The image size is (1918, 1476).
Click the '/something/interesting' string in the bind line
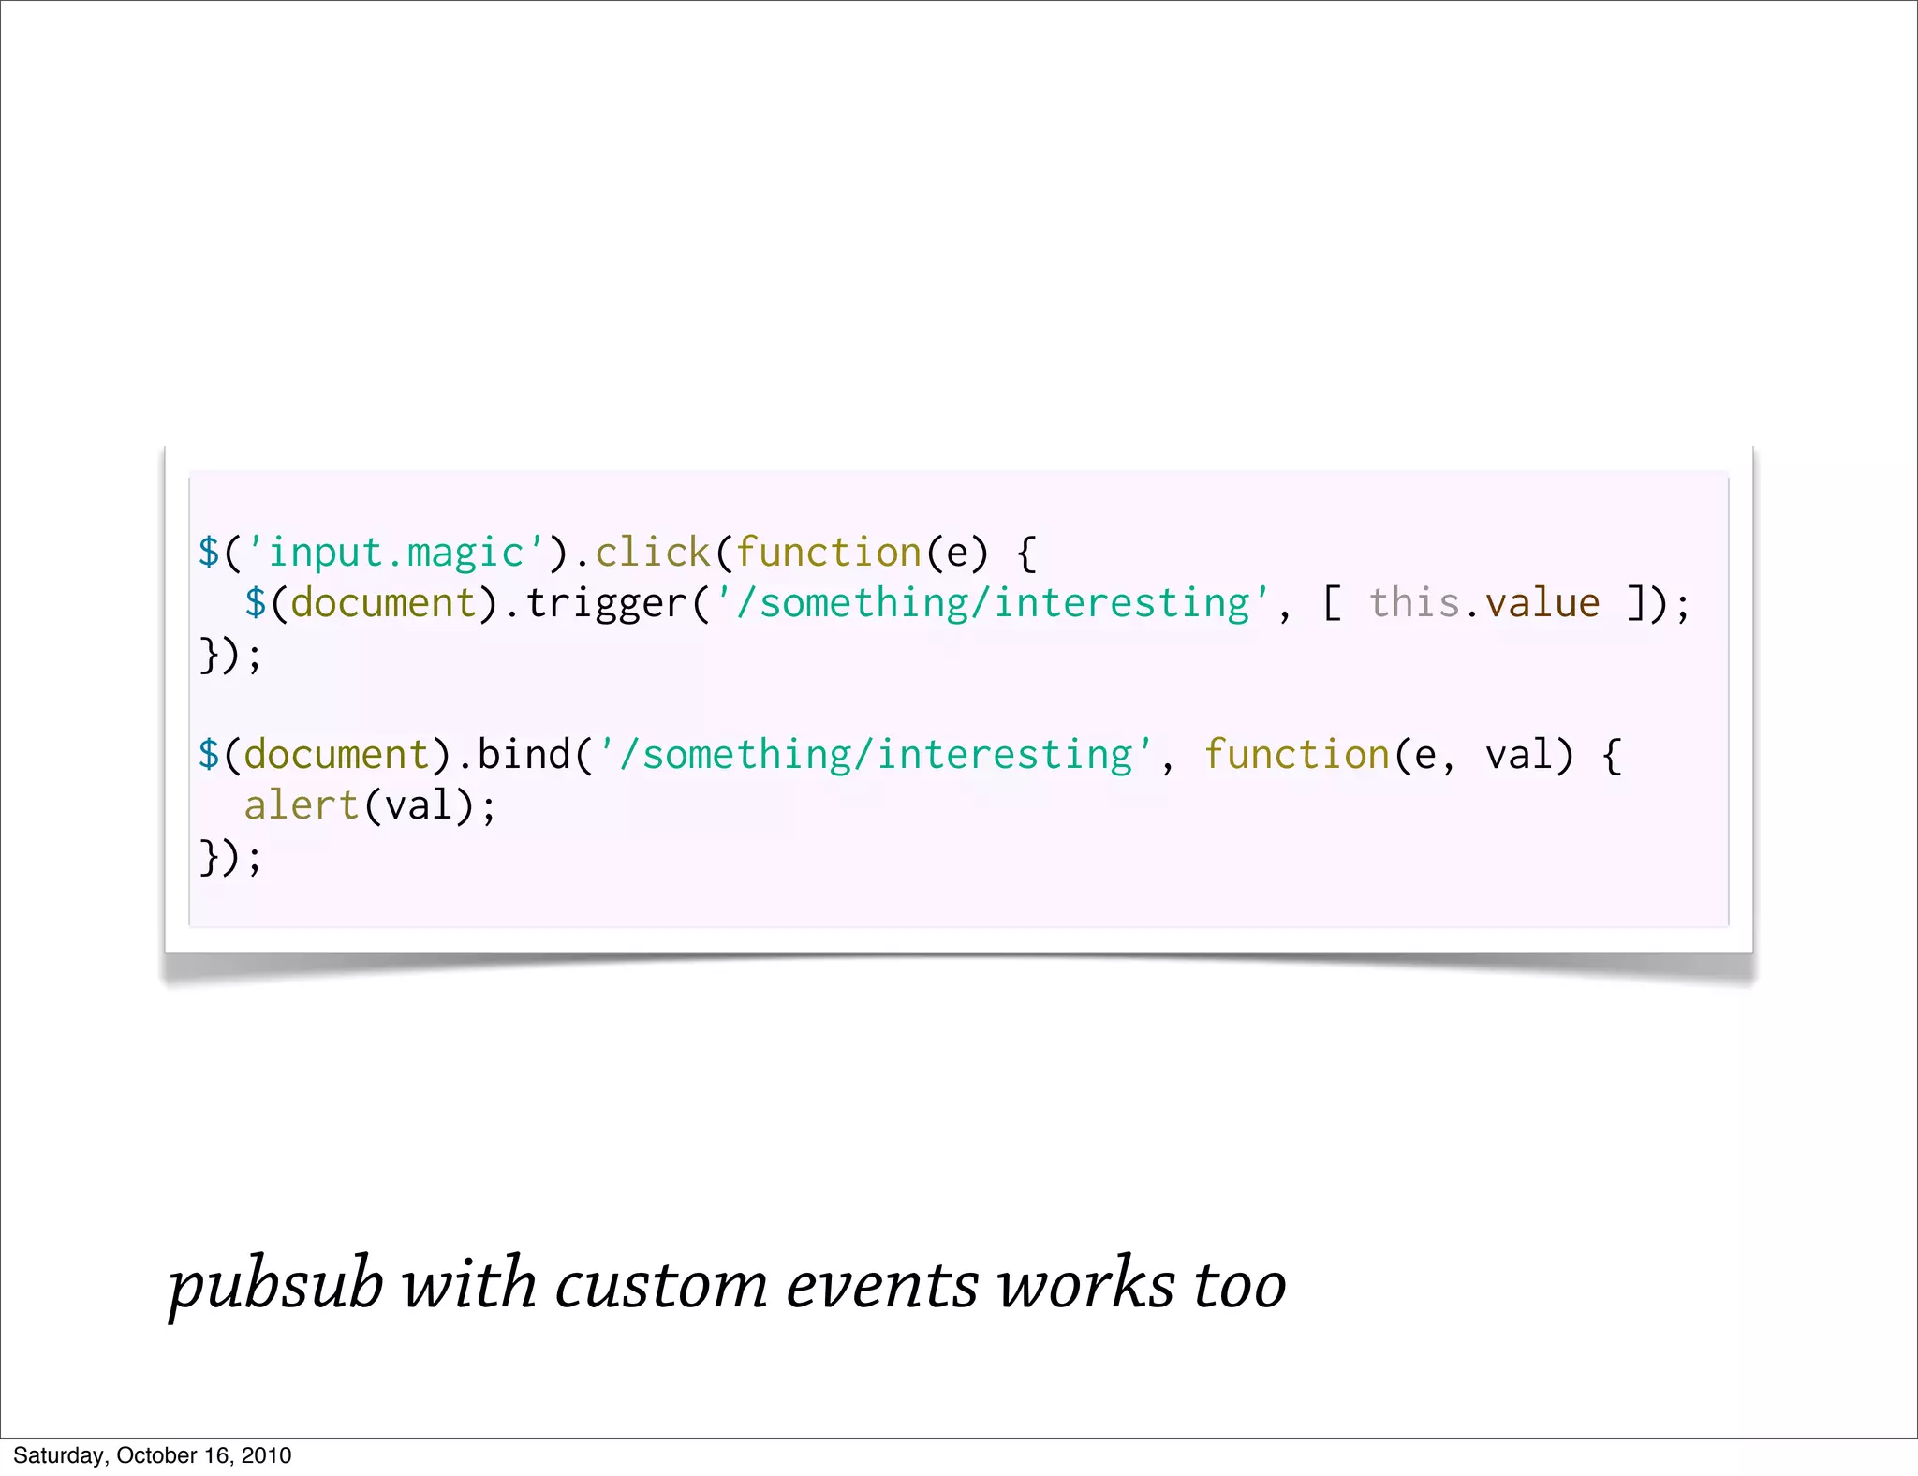click(876, 755)
